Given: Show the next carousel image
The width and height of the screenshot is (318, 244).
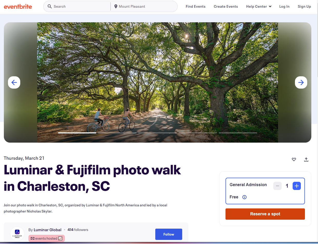Looking at the screenshot, I should (x=301, y=82).
